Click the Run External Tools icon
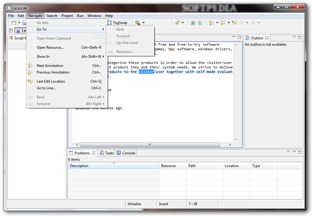Image resolution: width=313 pixels, height=217 pixels. [138, 23]
